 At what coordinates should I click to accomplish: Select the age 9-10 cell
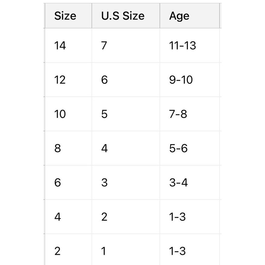pyautogui.click(x=181, y=80)
